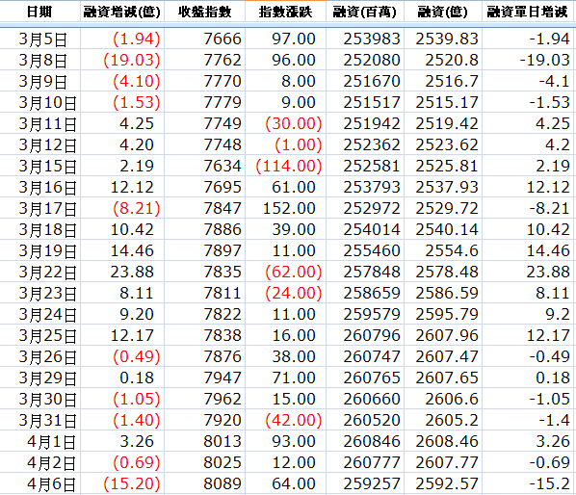
Task: Click the closing index 7847
Action: pyautogui.click(x=204, y=208)
